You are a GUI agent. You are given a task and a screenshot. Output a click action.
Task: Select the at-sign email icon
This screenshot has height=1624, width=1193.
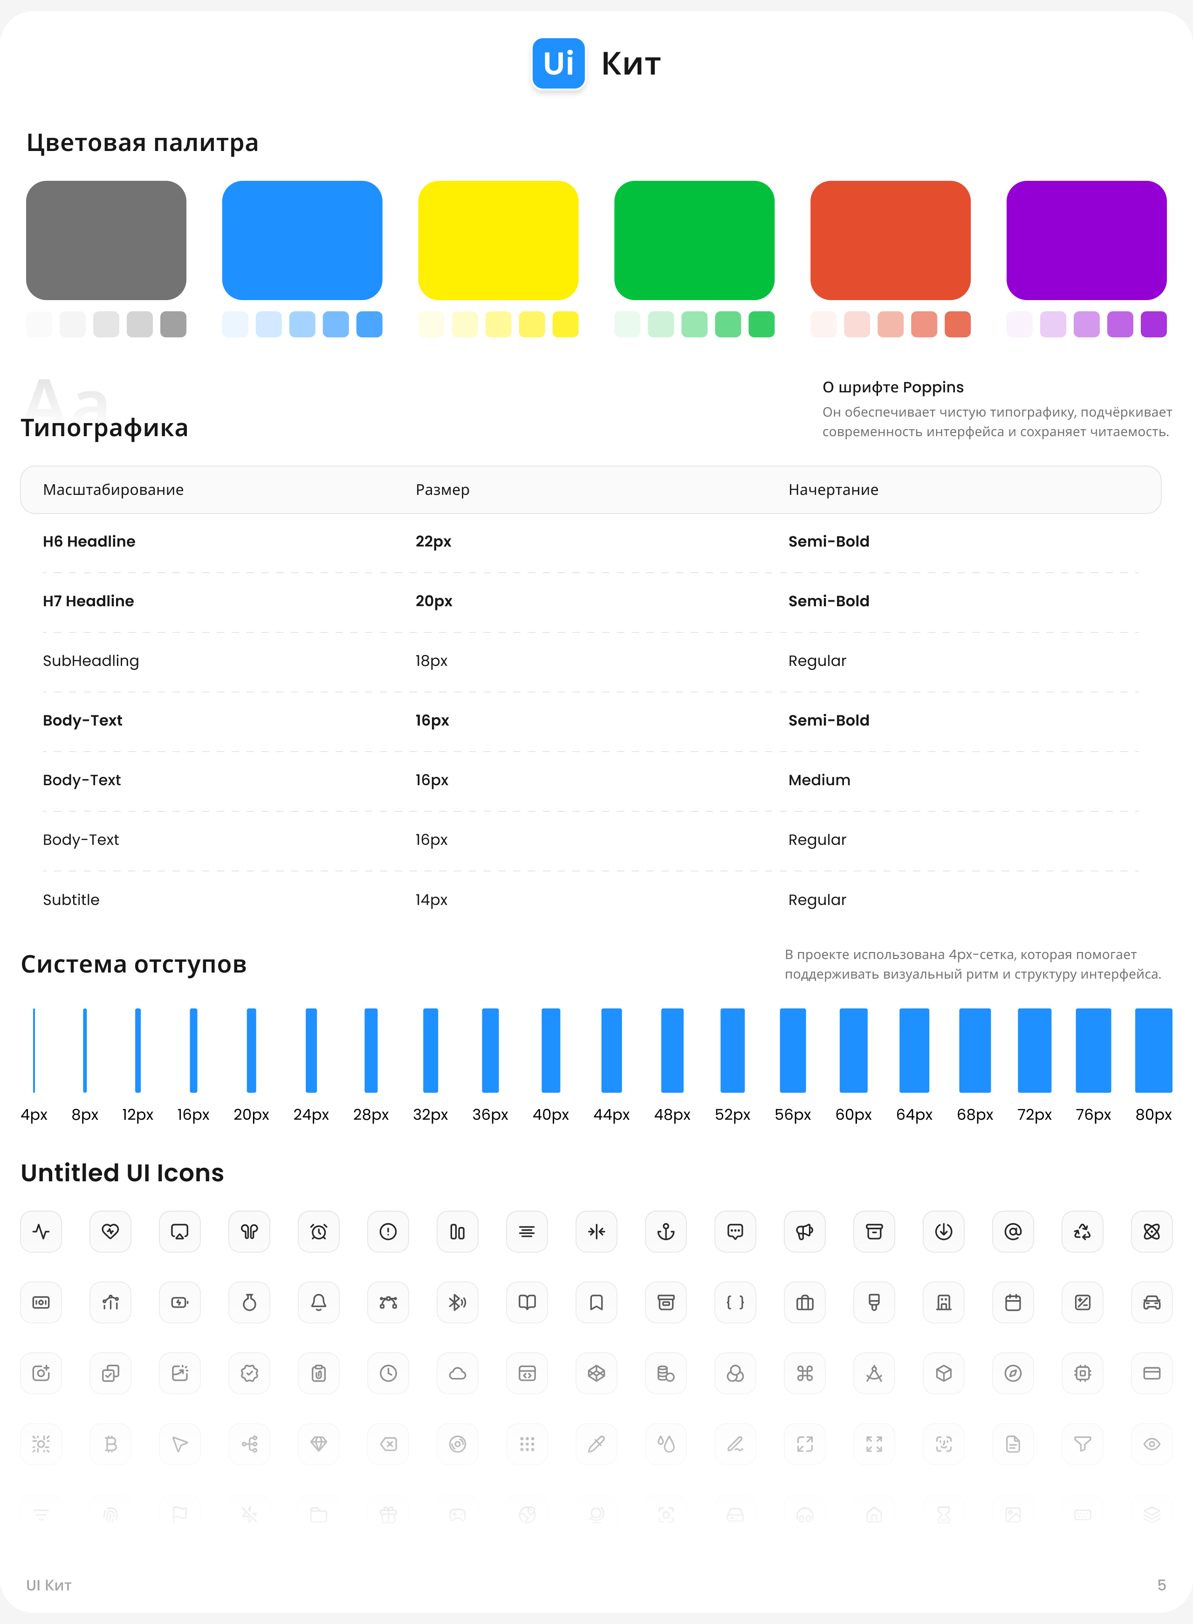pyautogui.click(x=1013, y=1231)
